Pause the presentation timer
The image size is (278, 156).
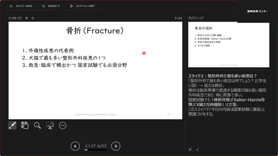tap(26, 18)
